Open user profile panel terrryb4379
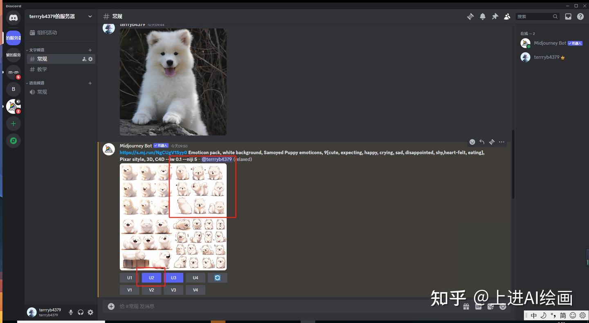Screen dimensions: 589x323 (44, 312)
